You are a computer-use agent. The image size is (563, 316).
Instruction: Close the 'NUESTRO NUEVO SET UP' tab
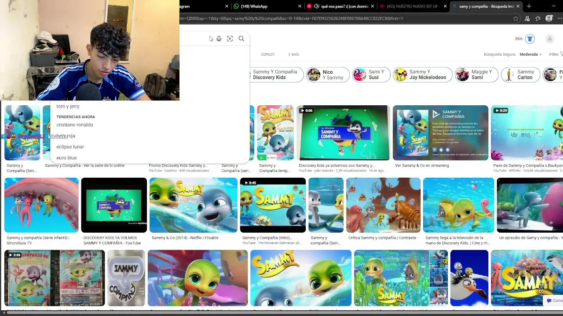coord(445,6)
